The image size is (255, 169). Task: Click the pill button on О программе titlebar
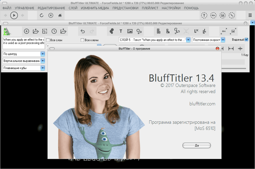[52, 49]
